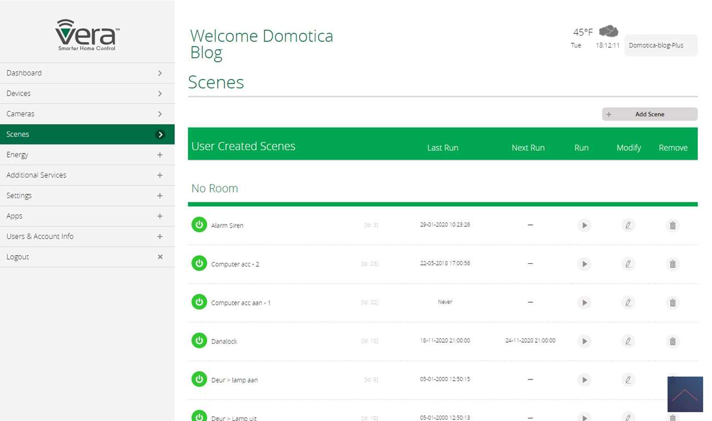
Task: Remove the Computer acc aan - 1 scene
Action: coord(673,303)
